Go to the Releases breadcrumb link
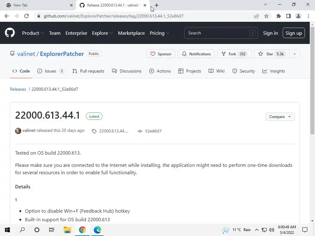This screenshot has width=315, height=236. click(18, 89)
